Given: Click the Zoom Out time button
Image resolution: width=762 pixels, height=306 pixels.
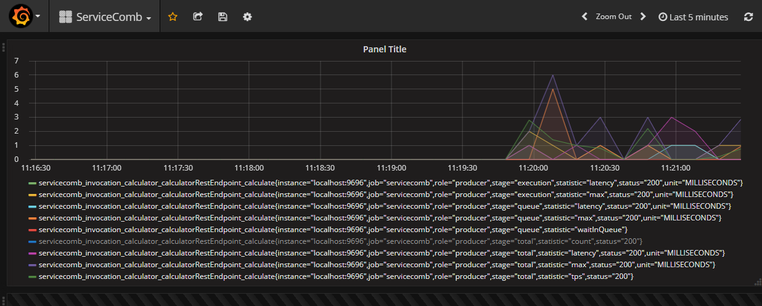Looking at the screenshot, I should [x=613, y=17].
